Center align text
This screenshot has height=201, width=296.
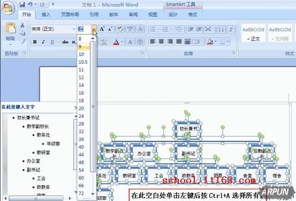pos(161,42)
